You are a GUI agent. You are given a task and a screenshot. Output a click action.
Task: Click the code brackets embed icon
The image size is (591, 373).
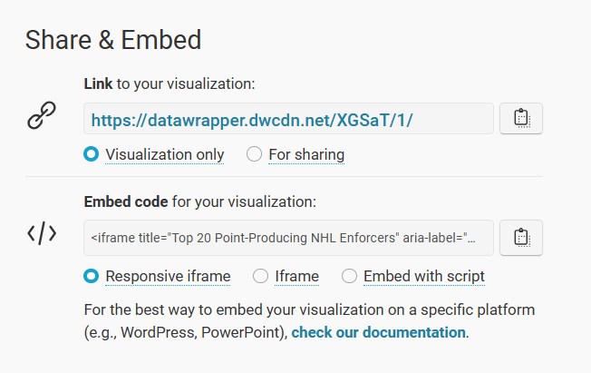(x=42, y=233)
